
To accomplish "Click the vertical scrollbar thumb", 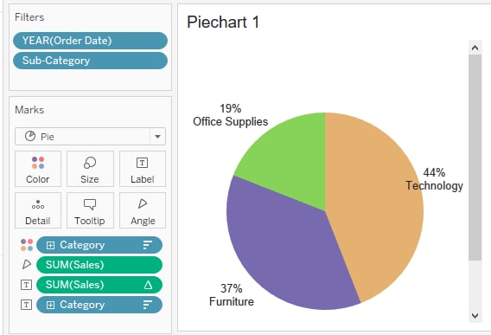I will (475, 158).
